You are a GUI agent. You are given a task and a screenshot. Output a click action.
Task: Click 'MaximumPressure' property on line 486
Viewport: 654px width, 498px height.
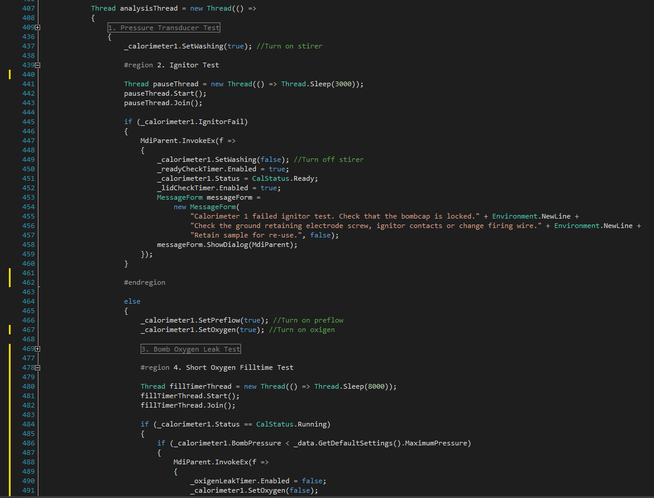[x=436, y=443]
